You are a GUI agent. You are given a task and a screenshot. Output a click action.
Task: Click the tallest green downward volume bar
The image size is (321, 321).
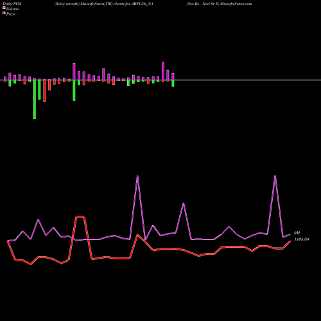click(35, 100)
